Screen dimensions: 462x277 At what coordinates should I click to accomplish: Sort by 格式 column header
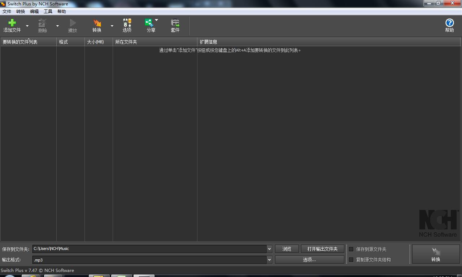point(71,42)
